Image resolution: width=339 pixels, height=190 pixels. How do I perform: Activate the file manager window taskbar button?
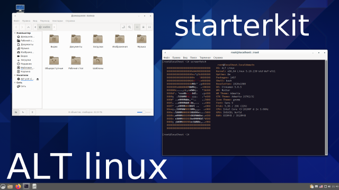[34, 186]
